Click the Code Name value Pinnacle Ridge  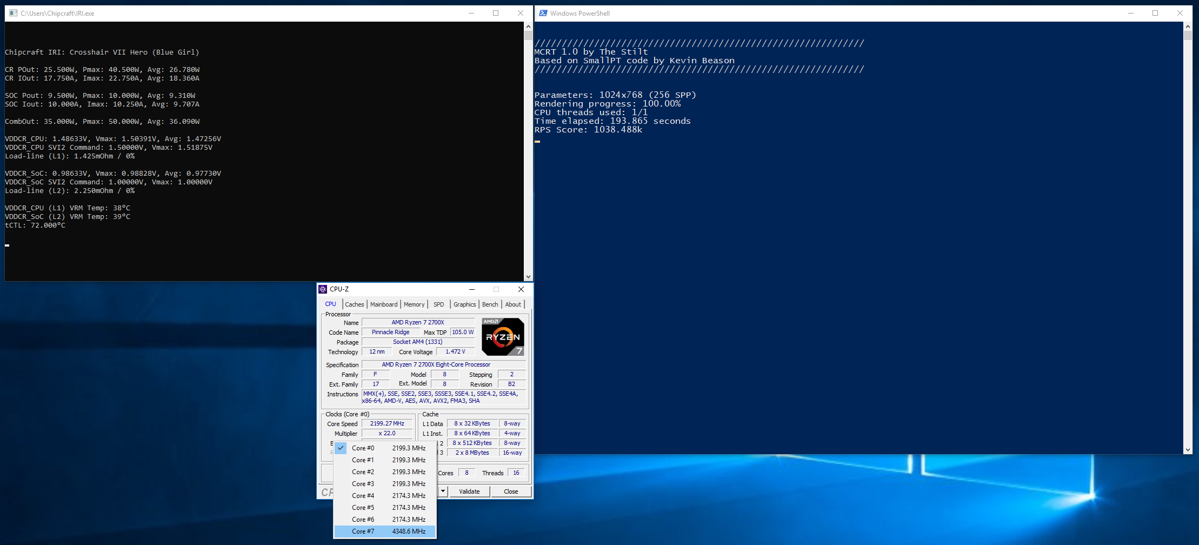[390, 332]
